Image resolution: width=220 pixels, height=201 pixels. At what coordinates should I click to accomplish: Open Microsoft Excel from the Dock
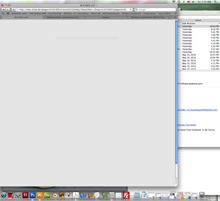click(105, 195)
